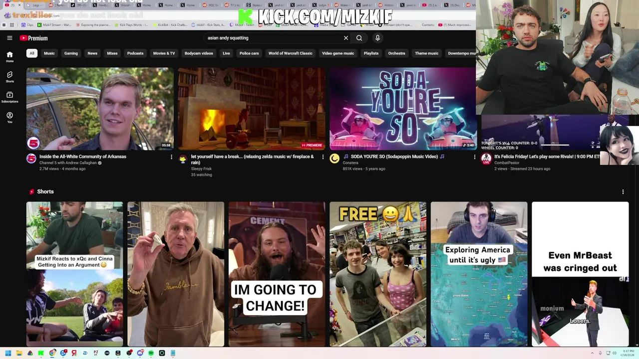The height and width of the screenshot is (359, 639).
Task: Open Spotify from the taskbar
Action: point(151,353)
